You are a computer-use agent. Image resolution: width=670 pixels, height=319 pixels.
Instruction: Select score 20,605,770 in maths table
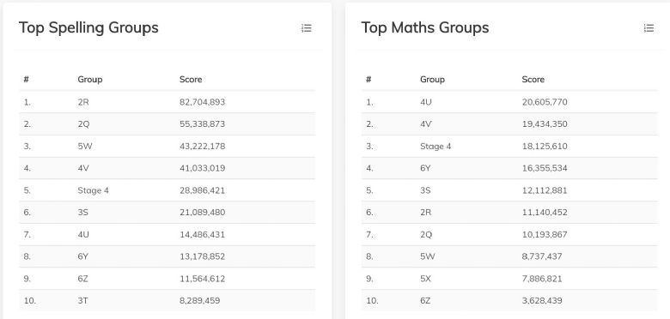point(545,102)
